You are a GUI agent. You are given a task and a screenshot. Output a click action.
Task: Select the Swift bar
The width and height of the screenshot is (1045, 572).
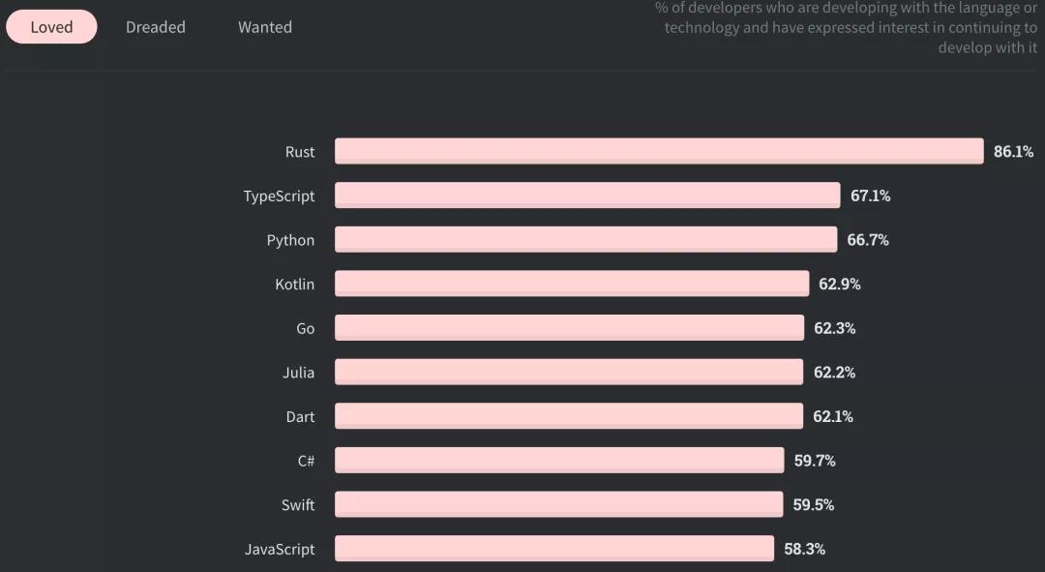pyautogui.click(x=558, y=504)
